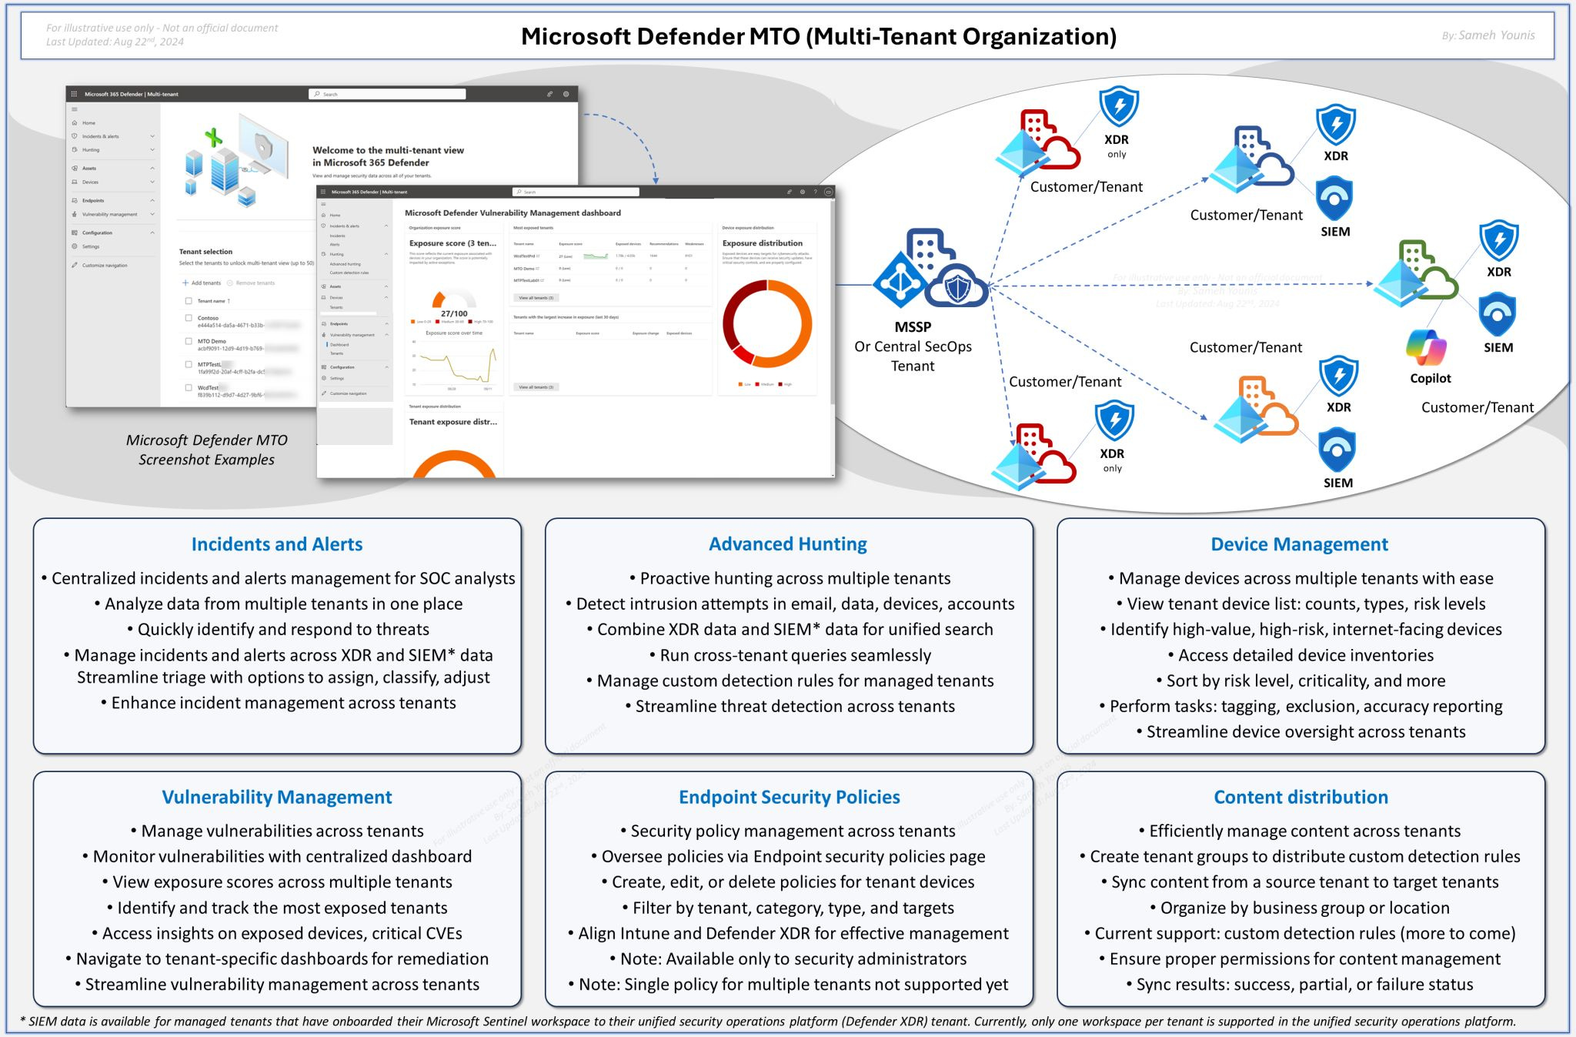Click the Customize navigation pencil icon in the welcome window
Image resolution: width=1576 pixels, height=1037 pixels.
click(75, 265)
